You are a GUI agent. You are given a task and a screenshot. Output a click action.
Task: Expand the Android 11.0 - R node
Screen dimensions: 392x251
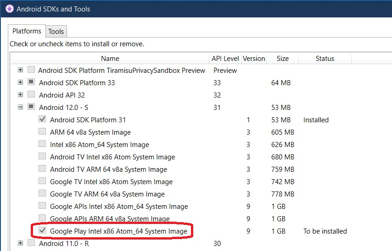[21, 243]
